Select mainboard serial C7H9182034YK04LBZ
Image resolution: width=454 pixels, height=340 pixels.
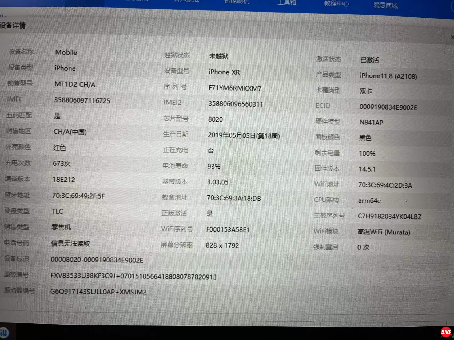(389, 216)
